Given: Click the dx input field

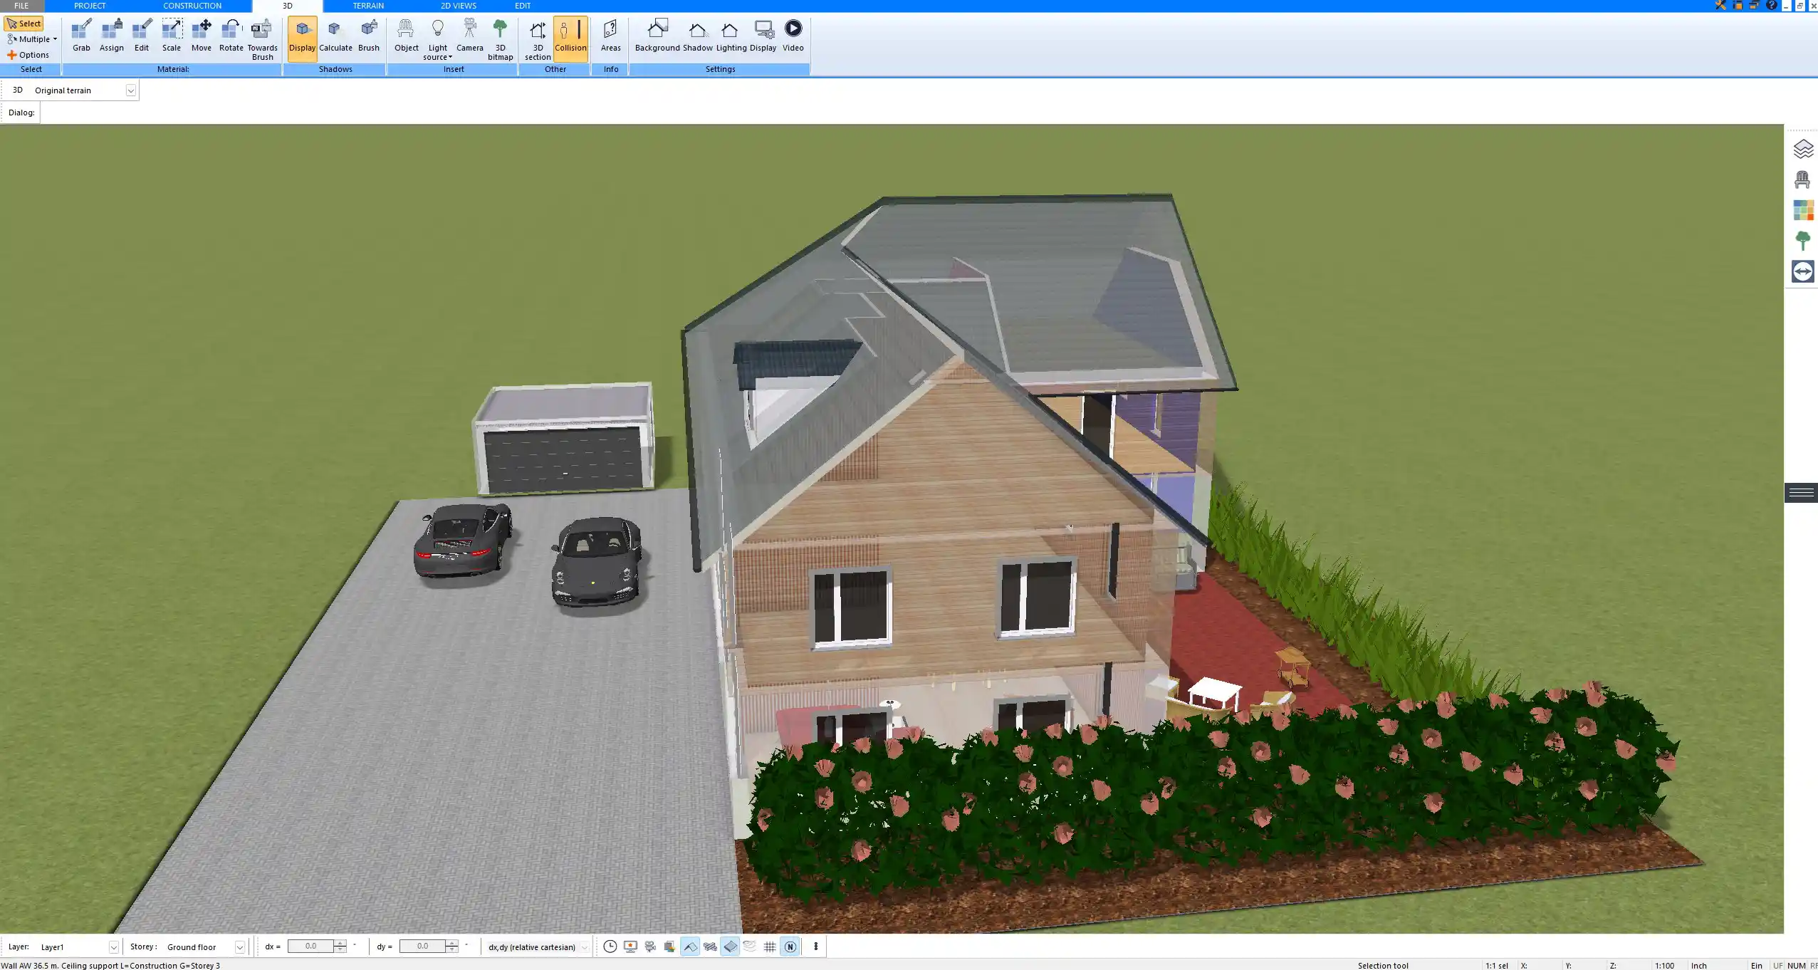Looking at the screenshot, I should tap(310, 946).
